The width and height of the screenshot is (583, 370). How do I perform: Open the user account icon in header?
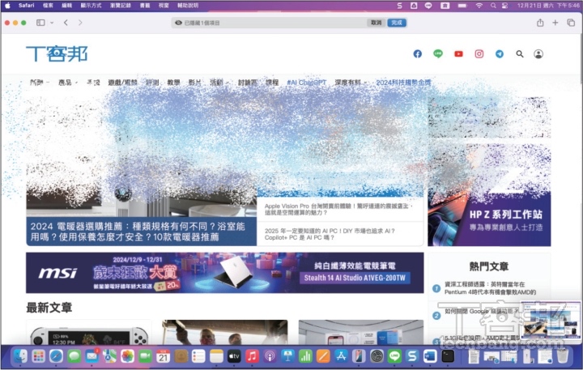(538, 54)
